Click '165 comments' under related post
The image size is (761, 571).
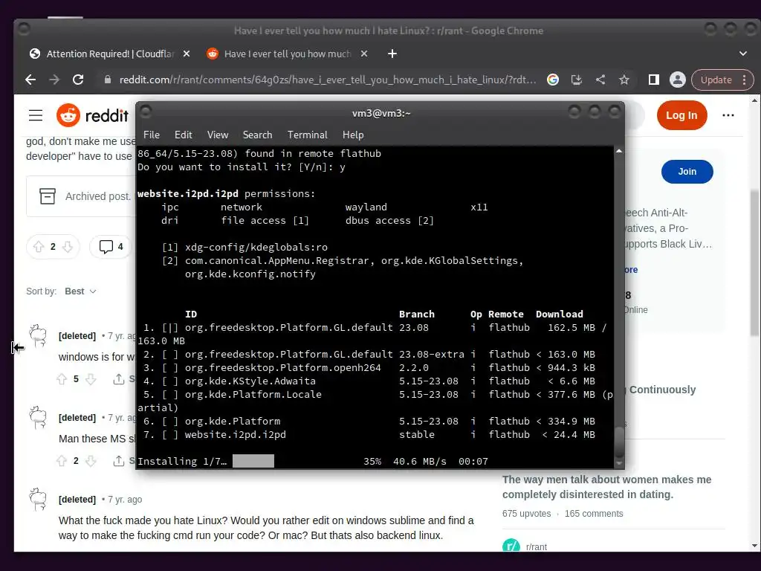pyautogui.click(x=594, y=514)
